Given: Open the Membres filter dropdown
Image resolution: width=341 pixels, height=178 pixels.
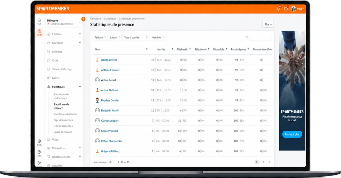Looking at the screenshot, I should coord(158,37).
